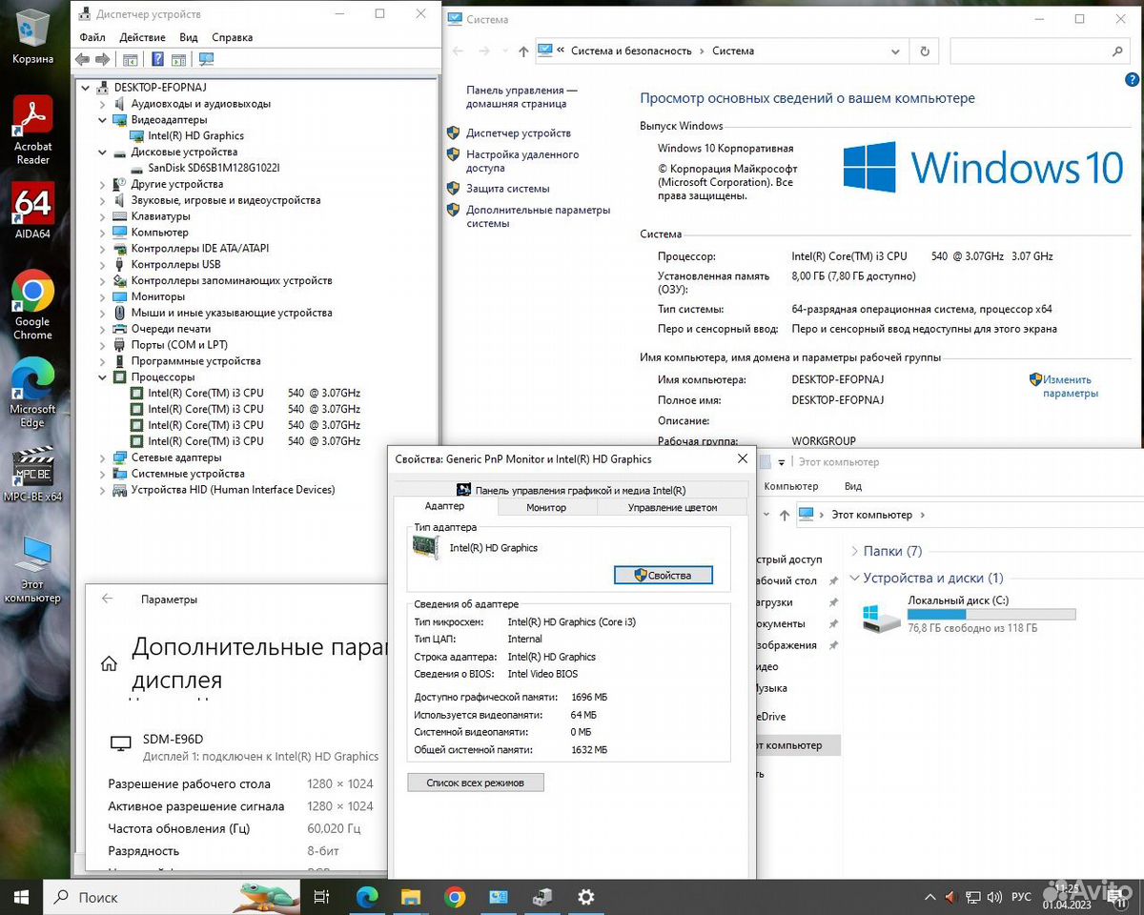Click the Settings gear on the taskbar
1144x915 pixels.
click(586, 897)
